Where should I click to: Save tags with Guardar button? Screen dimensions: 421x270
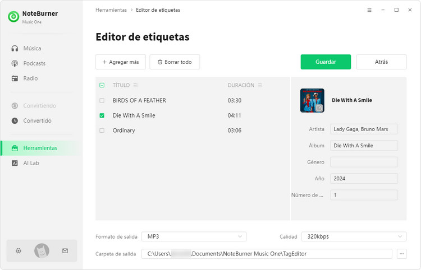click(x=326, y=62)
